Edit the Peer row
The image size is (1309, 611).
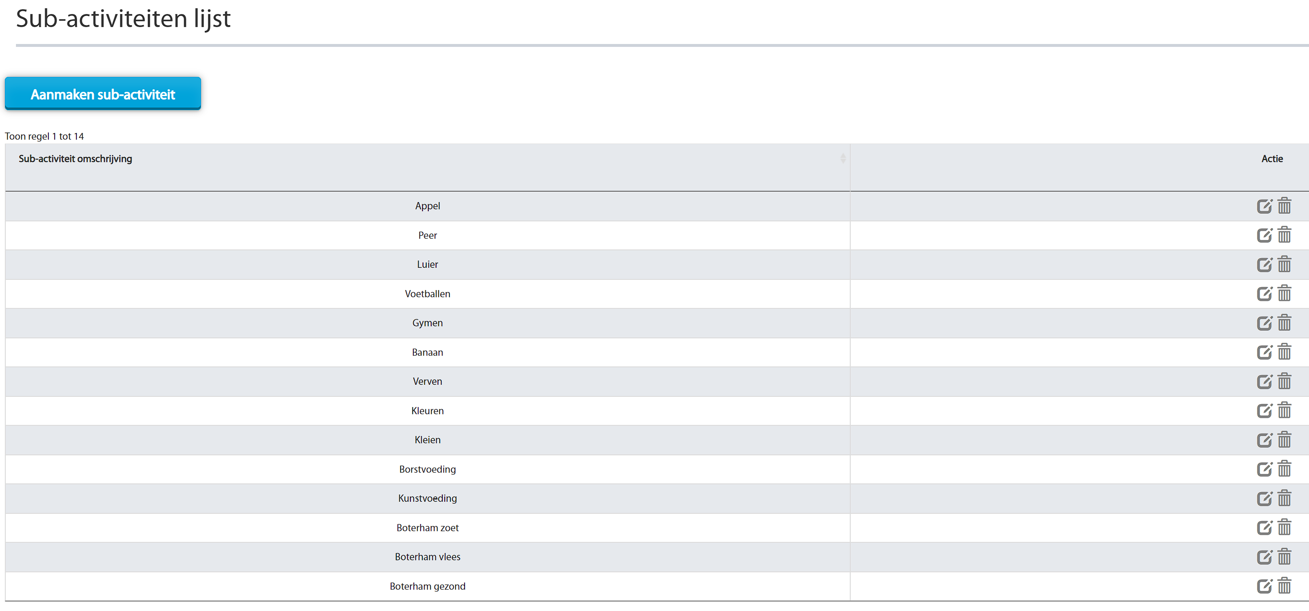click(x=1264, y=235)
